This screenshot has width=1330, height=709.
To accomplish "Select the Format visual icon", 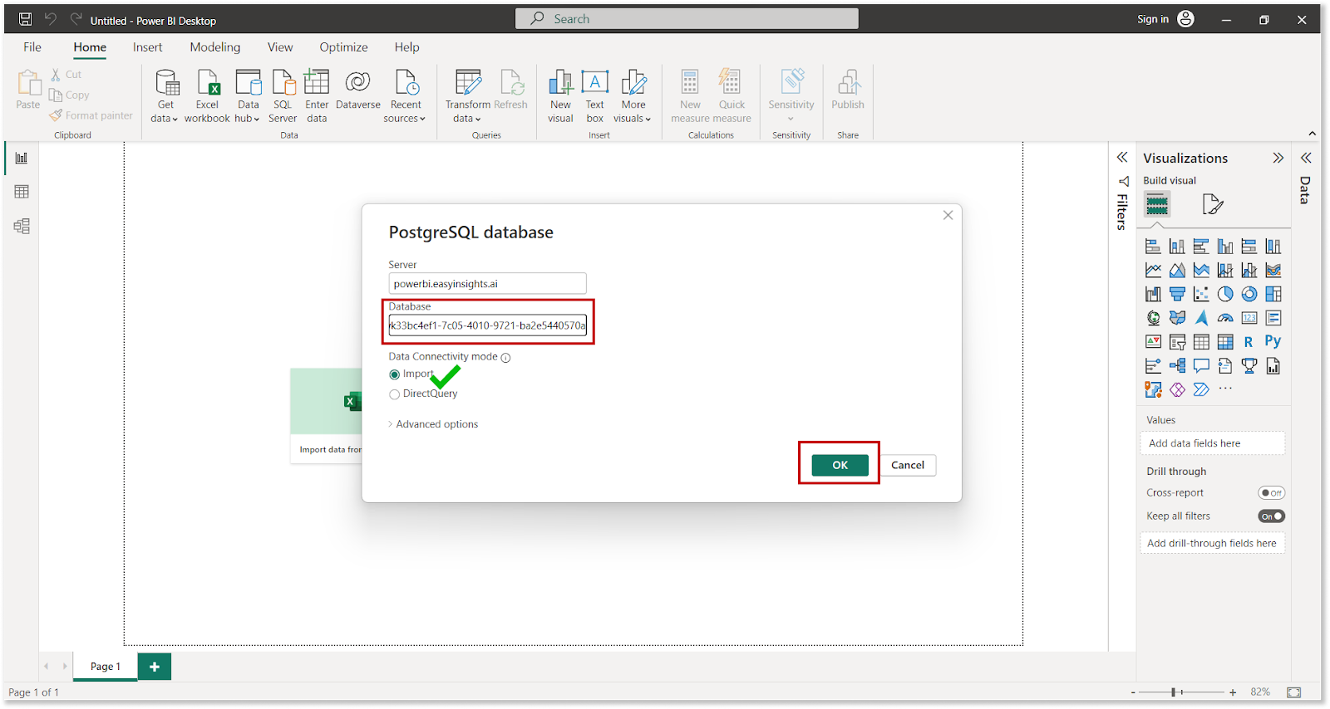I will point(1212,203).
